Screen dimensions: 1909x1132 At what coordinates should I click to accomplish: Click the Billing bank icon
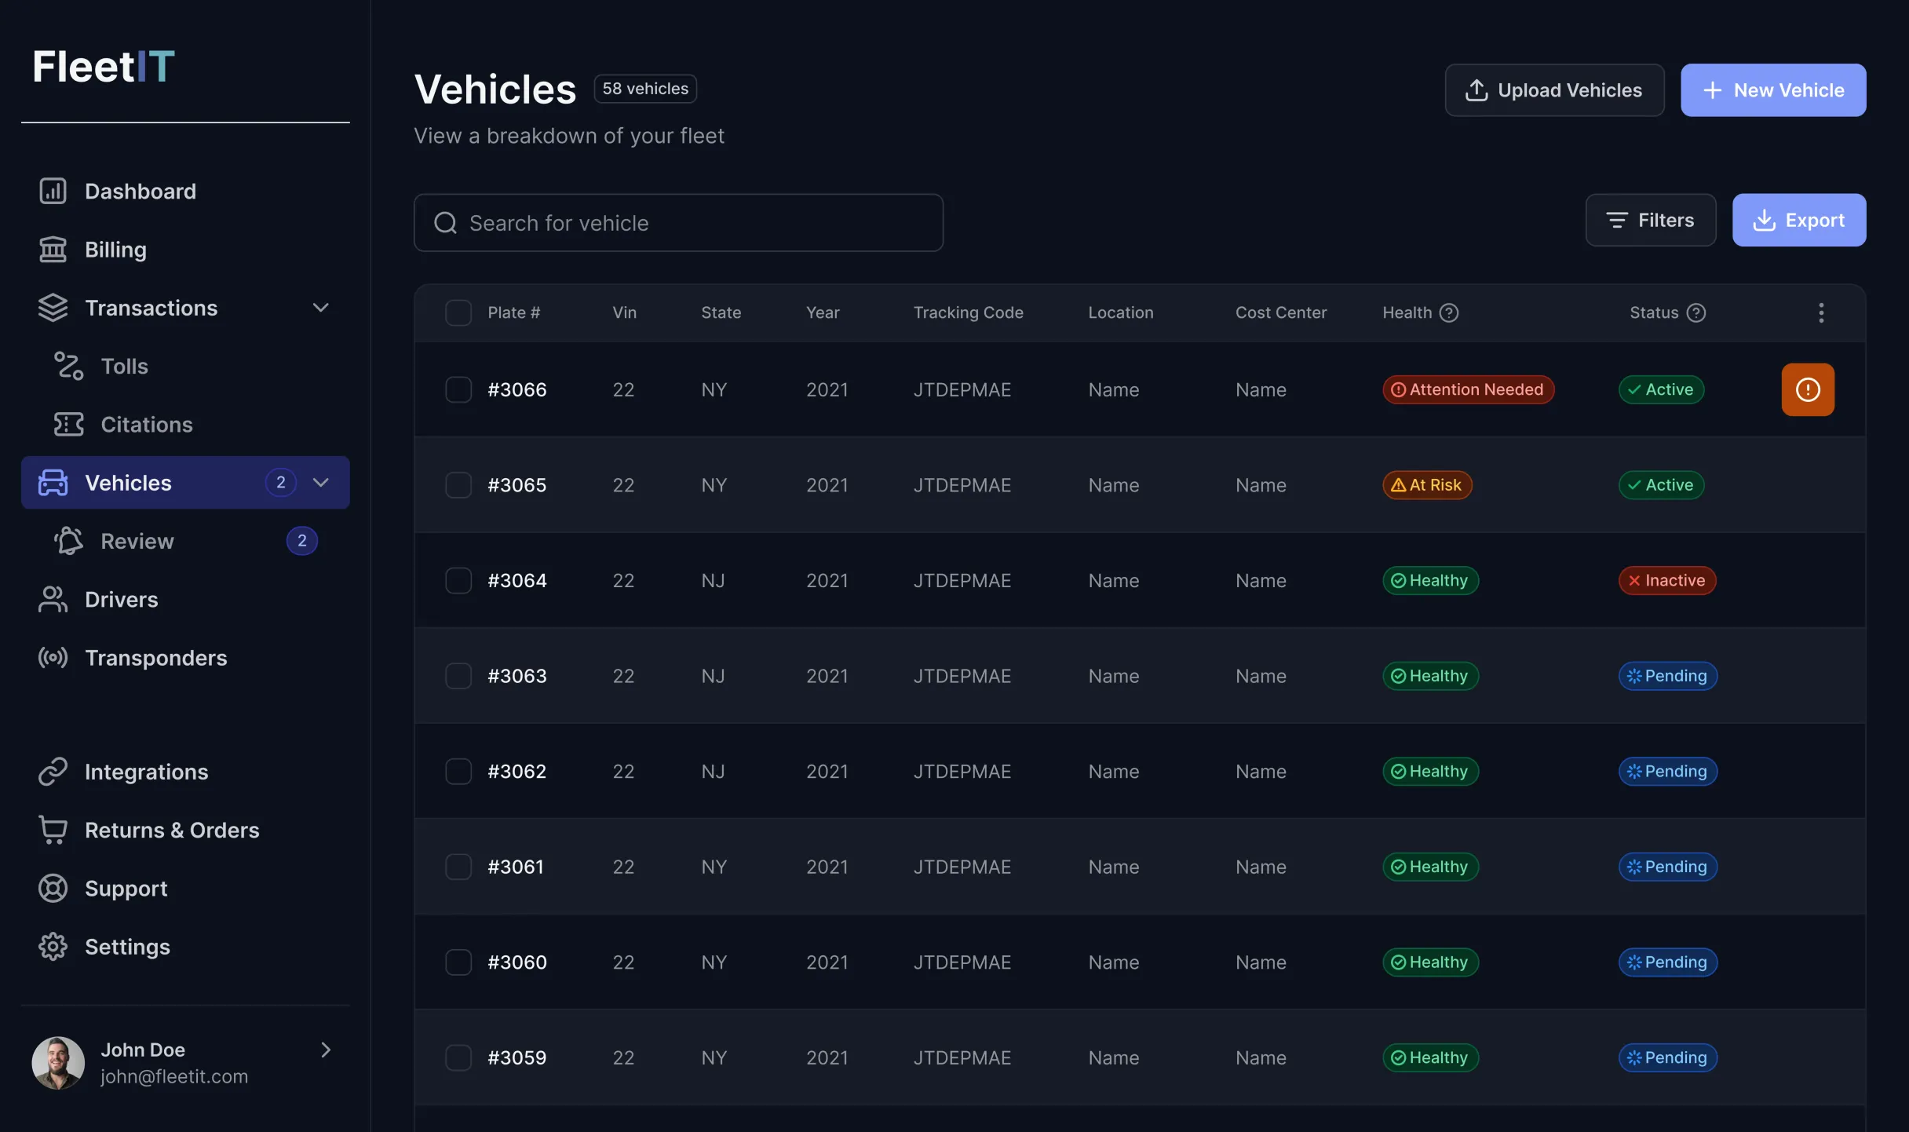pyautogui.click(x=53, y=250)
